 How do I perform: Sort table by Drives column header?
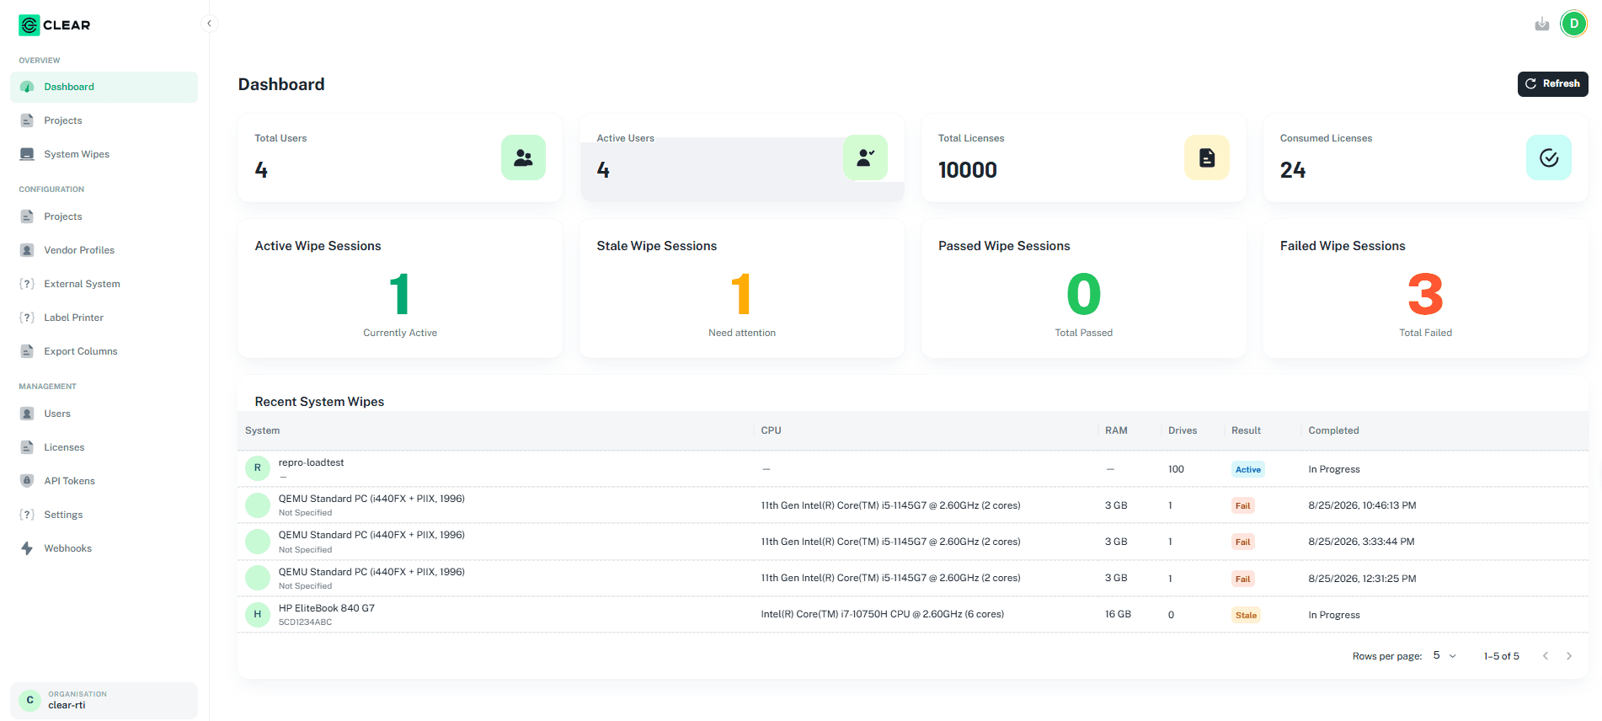pyautogui.click(x=1183, y=430)
